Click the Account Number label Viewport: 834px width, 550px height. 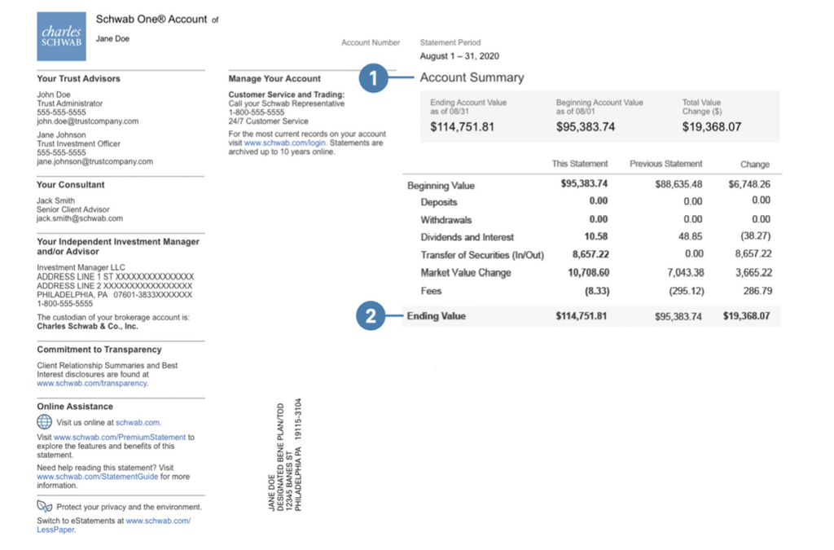pos(371,42)
